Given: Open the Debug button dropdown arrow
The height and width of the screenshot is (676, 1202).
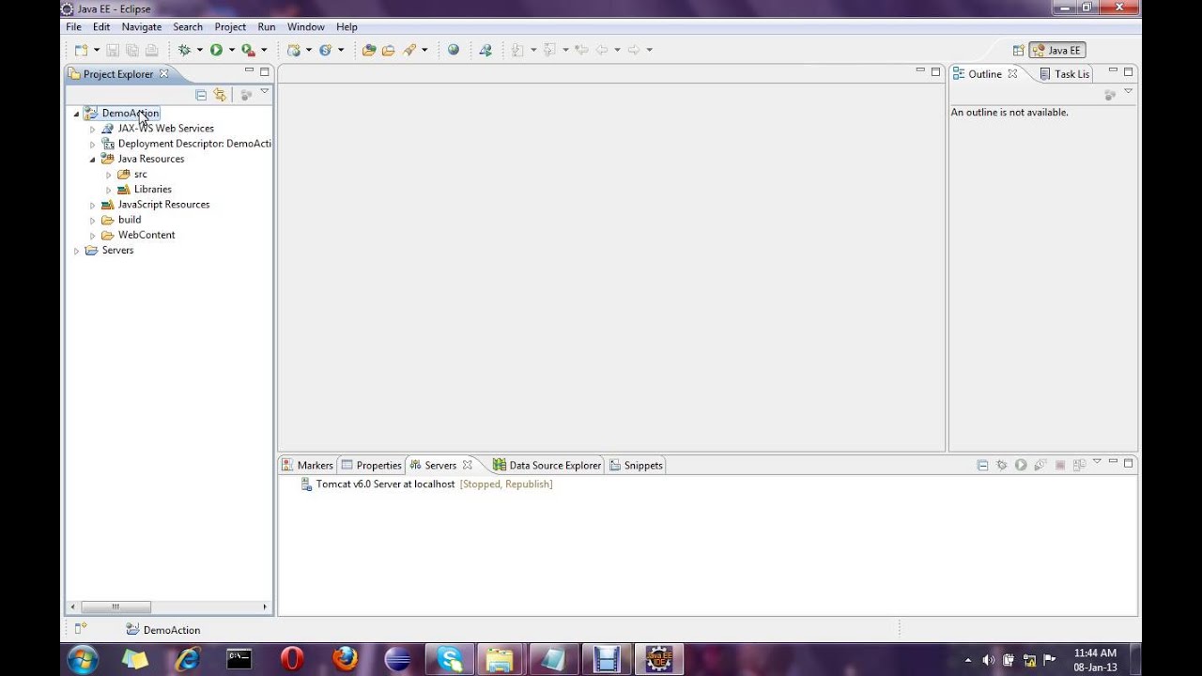Looking at the screenshot, I should click(x=199, y=50).
